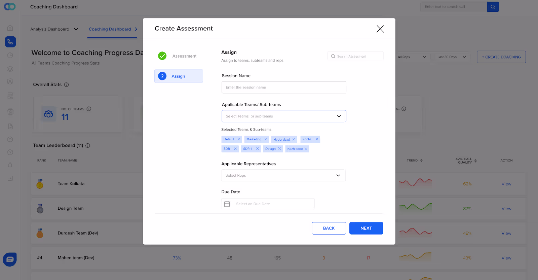The height and width of the screenshot is (280, 538).
Task: Click the calendar icon in Due Date
Action: pyautogui.click(x=227, y=204)
